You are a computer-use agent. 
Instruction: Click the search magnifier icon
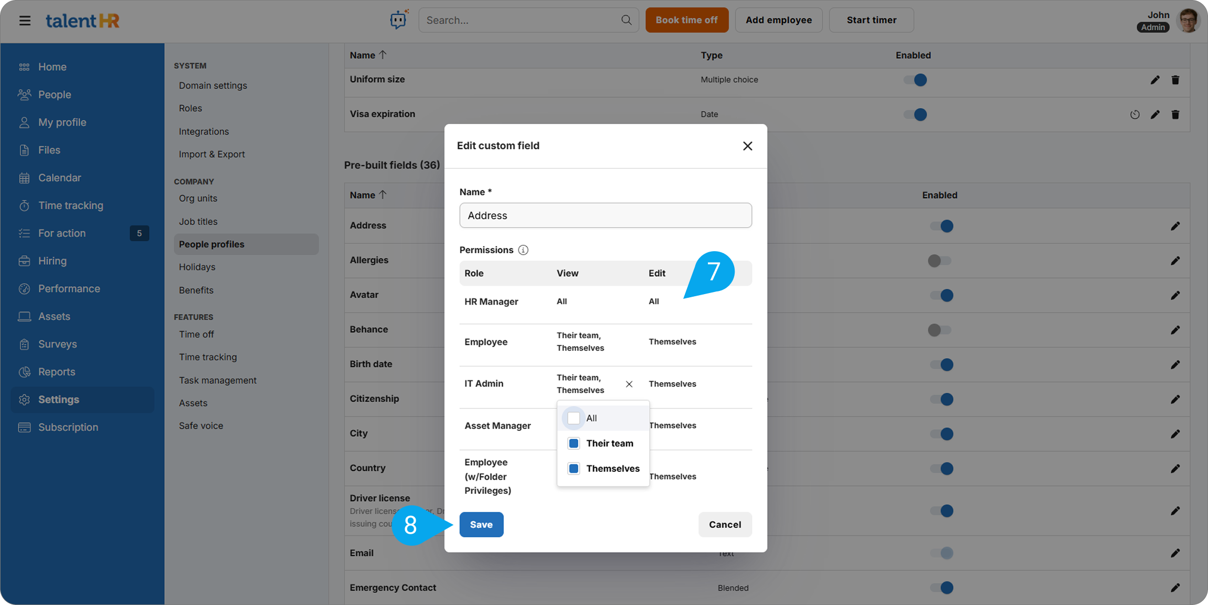pyautogui.click(x=626, y=20)
